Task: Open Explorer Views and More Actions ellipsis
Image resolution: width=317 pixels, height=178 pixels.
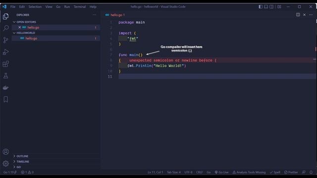Action: (x=95, y=15)
